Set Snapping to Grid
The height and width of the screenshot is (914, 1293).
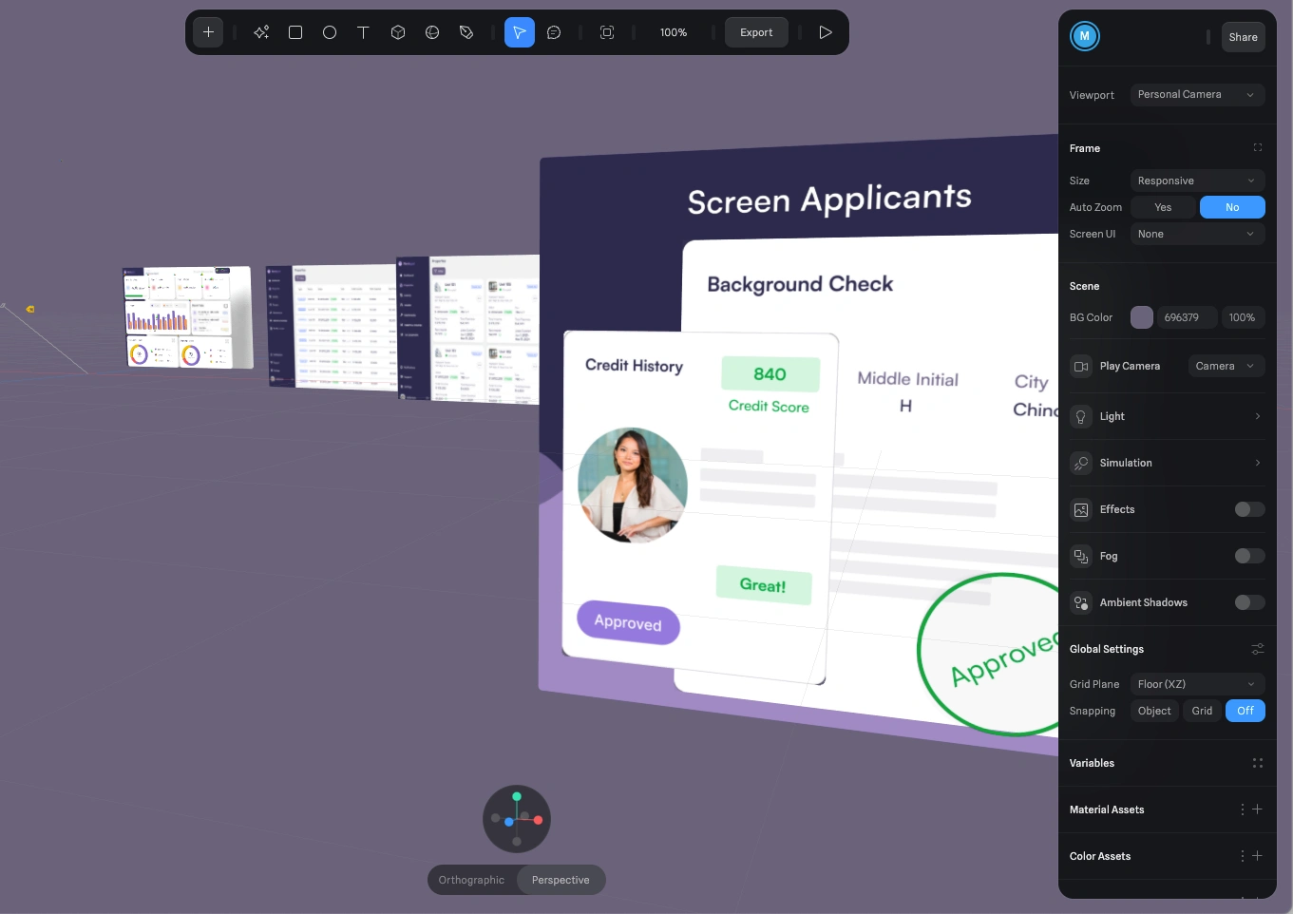coord(1202,711)
